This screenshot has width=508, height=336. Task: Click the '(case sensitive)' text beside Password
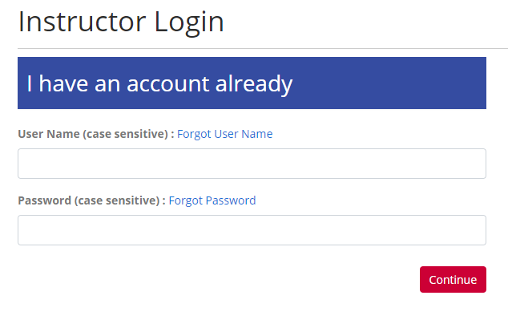click(x=117, y=200)
